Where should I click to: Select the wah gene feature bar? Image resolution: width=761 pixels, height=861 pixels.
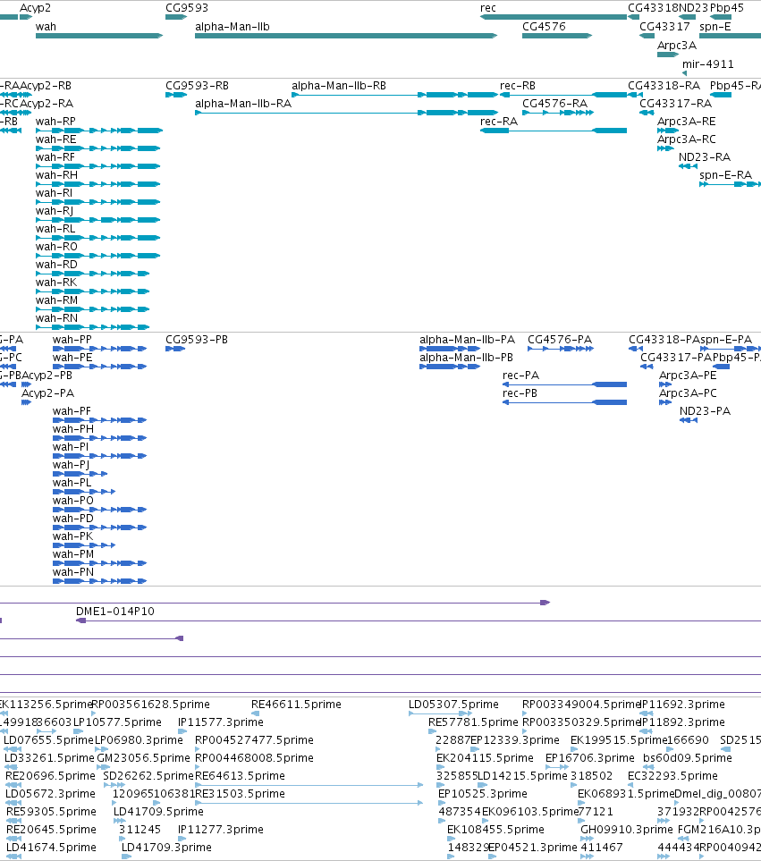99,36
